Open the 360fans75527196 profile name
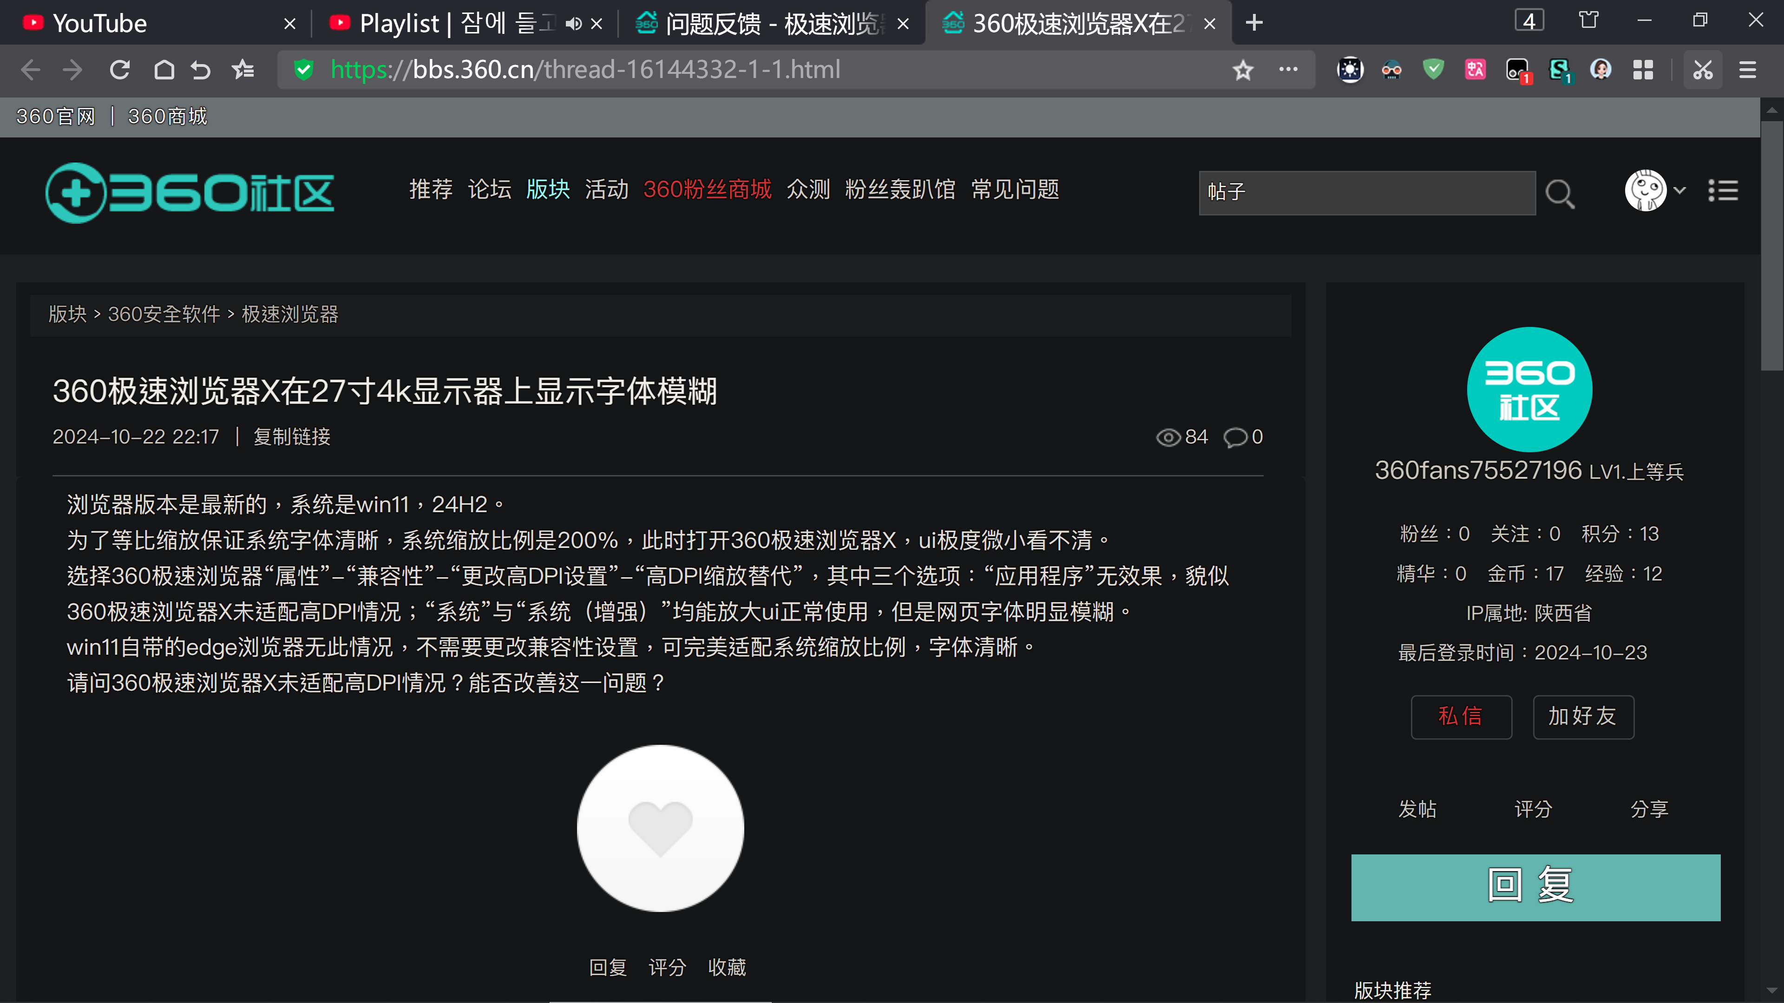The image size is (1784, 1003). click(x=1479, y=471)
